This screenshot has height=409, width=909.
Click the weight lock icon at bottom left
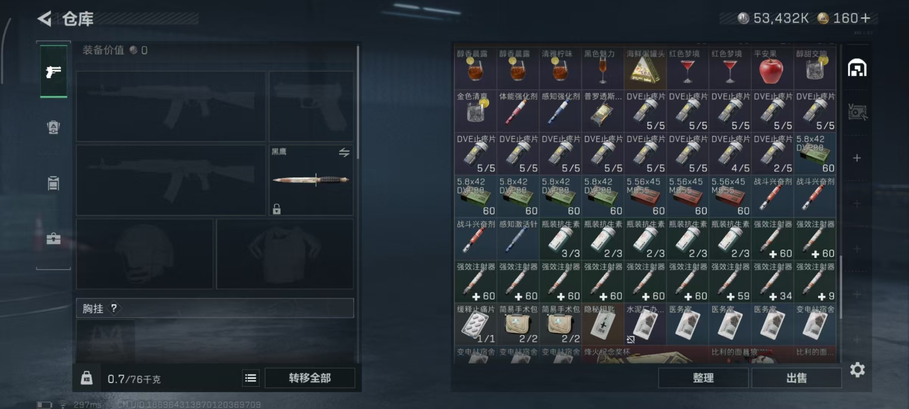(x=87, y=378)
